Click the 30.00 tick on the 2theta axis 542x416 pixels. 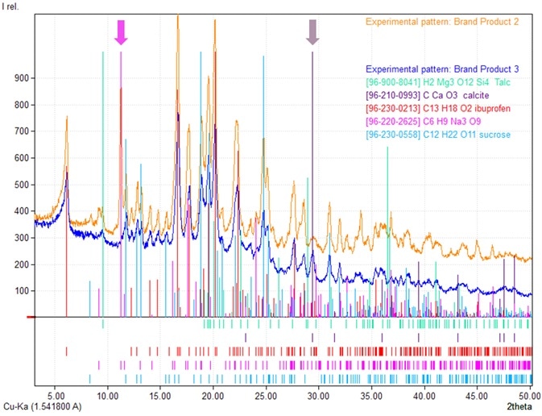click(x=318, y=396)
